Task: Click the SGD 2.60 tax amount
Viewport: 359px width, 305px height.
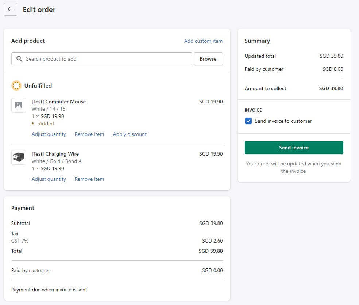Action: point(212,241)
